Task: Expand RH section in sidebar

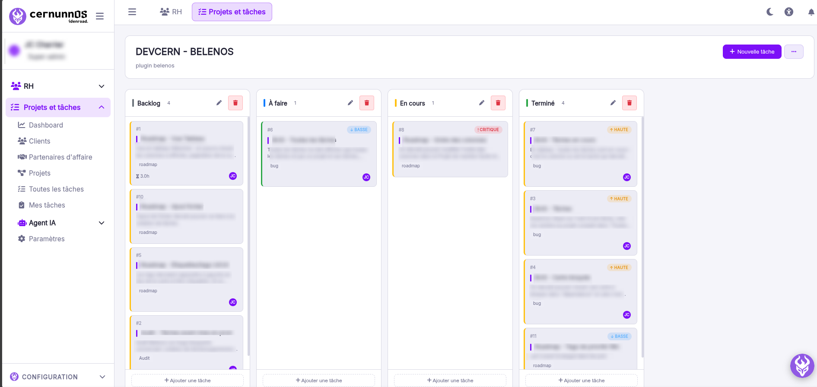Action: pos(58,86)
